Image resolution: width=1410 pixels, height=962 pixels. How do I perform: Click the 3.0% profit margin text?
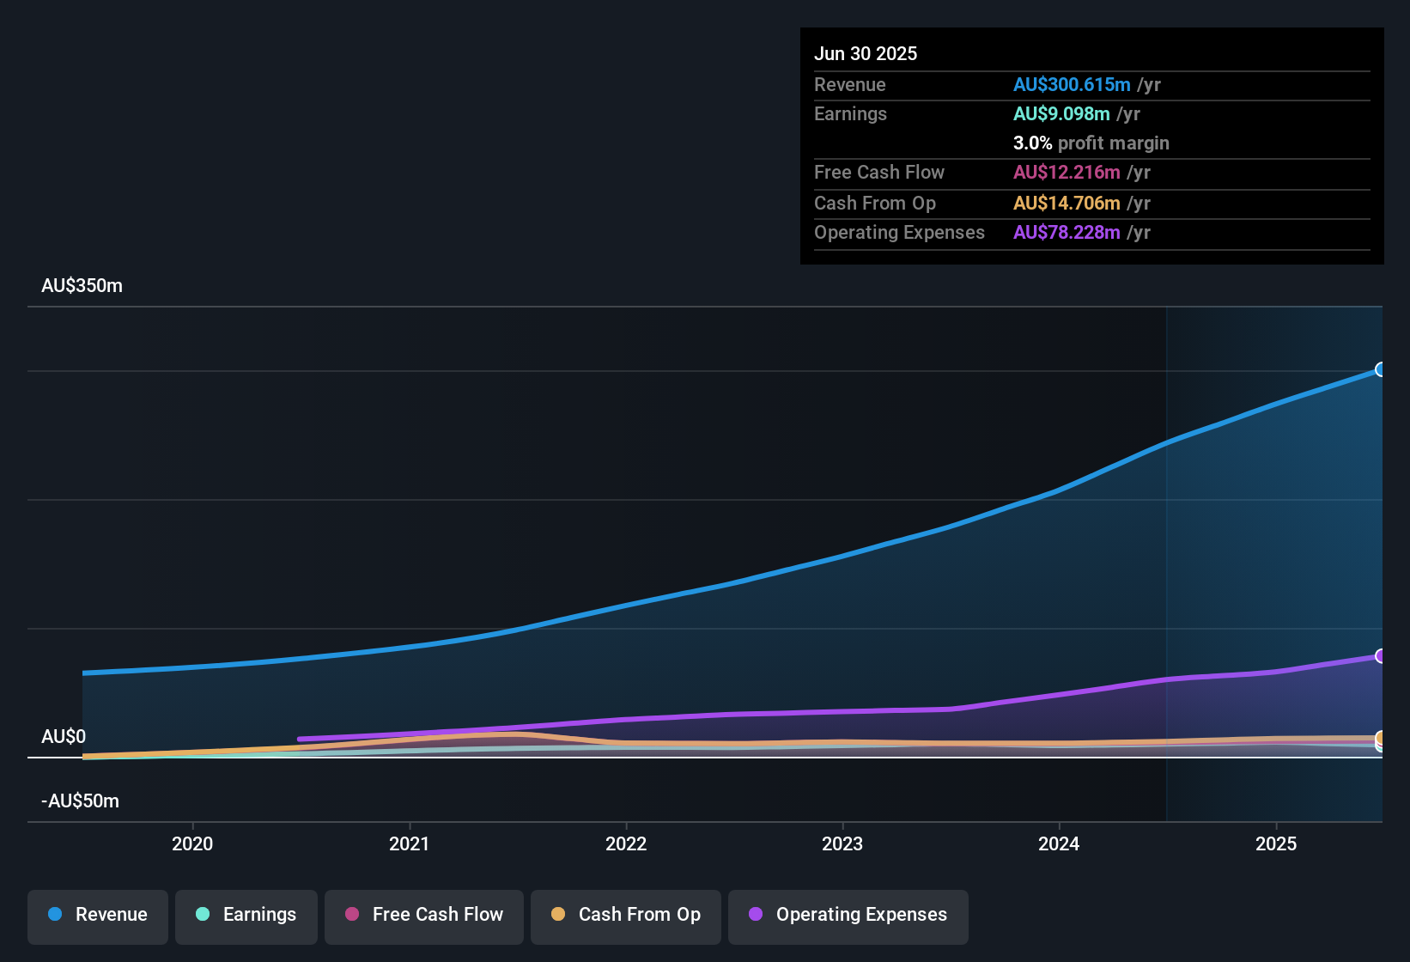[1091, 143]
